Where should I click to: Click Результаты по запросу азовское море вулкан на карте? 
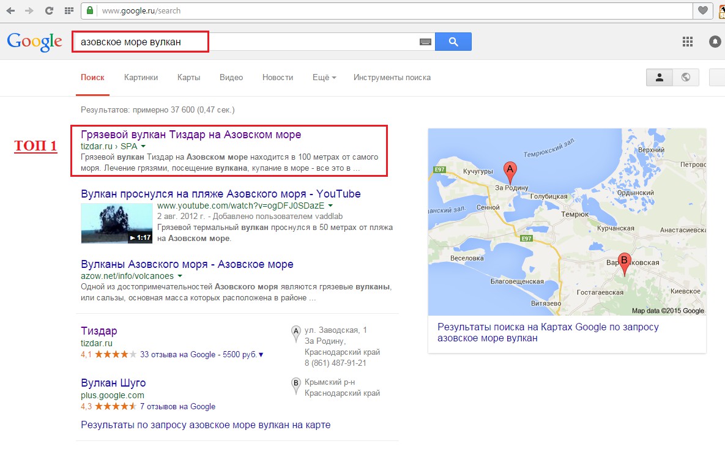[206, 425]
